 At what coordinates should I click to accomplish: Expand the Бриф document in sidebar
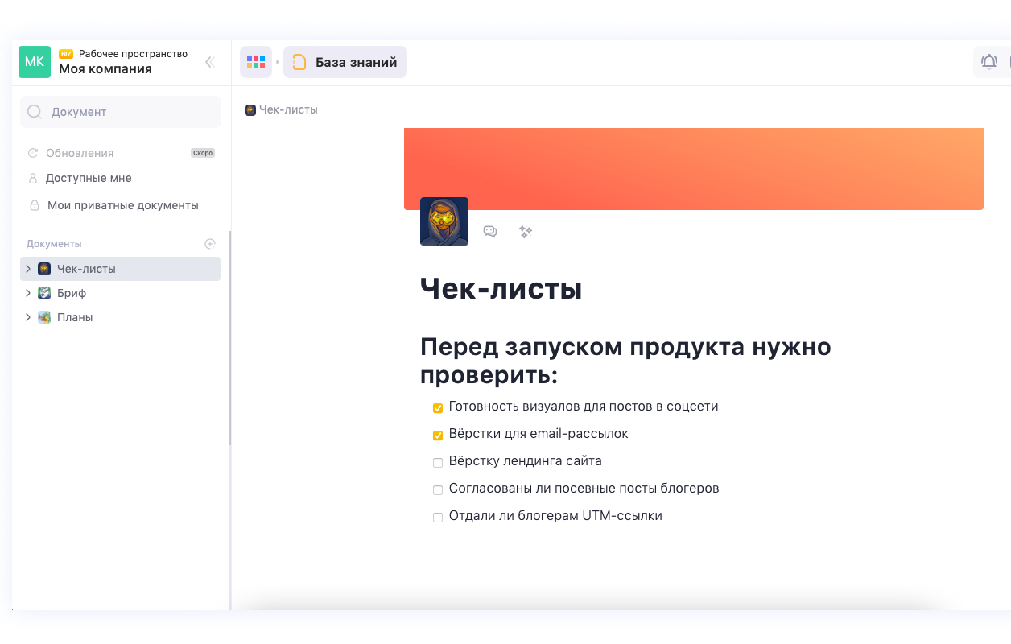(27, 292)
